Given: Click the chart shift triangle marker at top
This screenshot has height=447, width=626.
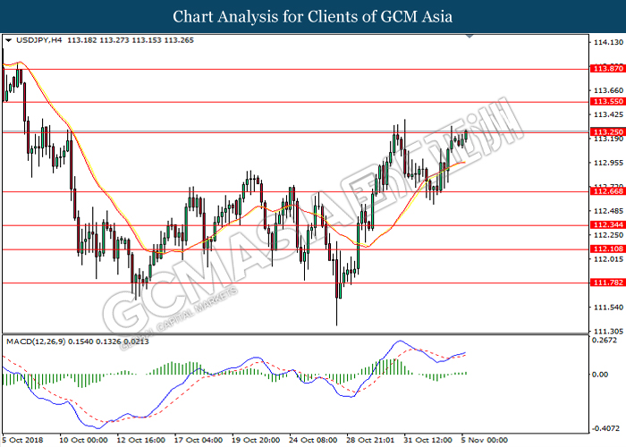Looking at the screenshot, I should pyautogui.click(x=469, y=37).
